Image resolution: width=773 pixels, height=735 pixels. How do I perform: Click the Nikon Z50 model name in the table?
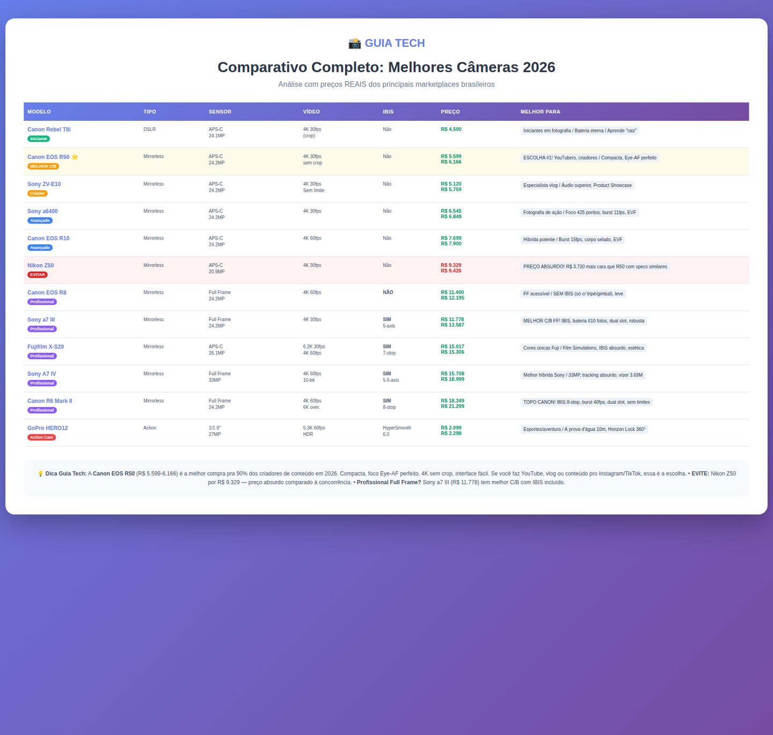41,265
